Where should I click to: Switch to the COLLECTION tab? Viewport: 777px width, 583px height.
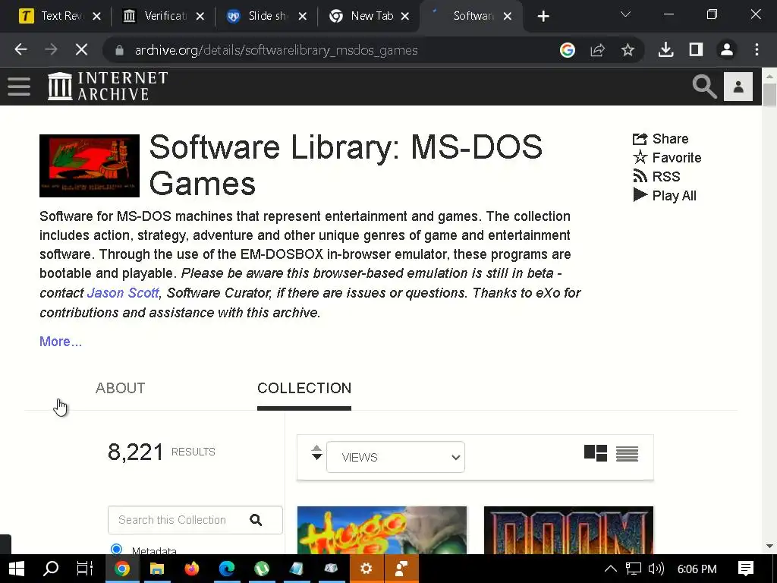tap(304, 388)
